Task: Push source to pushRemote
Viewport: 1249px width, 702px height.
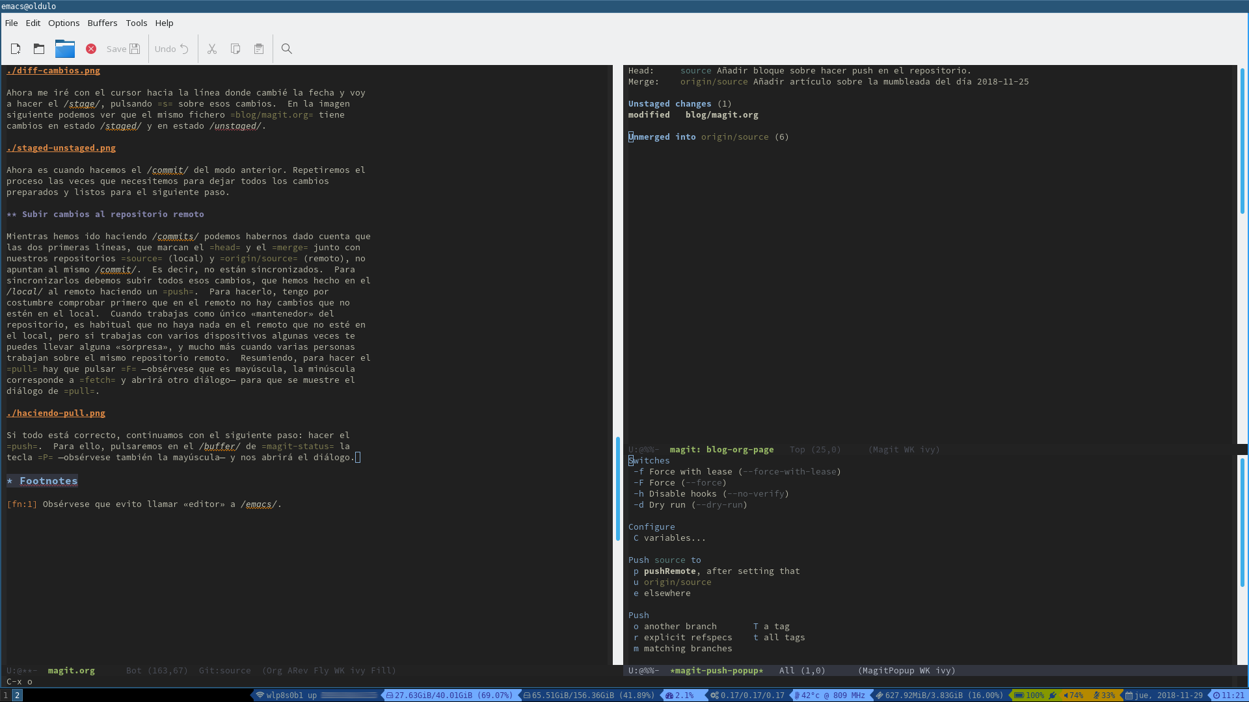Action: pyautogui.click(x=717, y=571)
